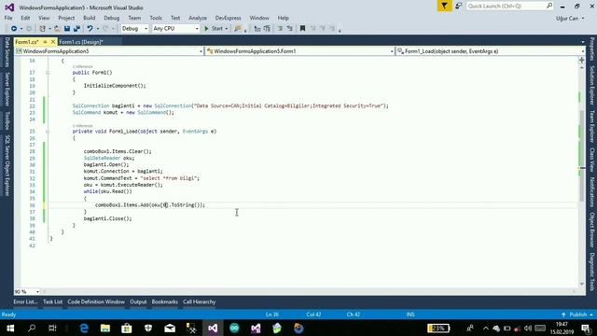This screenshot has height=336, width=597.
Task: Open the Build menu
Action: pyautogui.click(x=90, y=18)
